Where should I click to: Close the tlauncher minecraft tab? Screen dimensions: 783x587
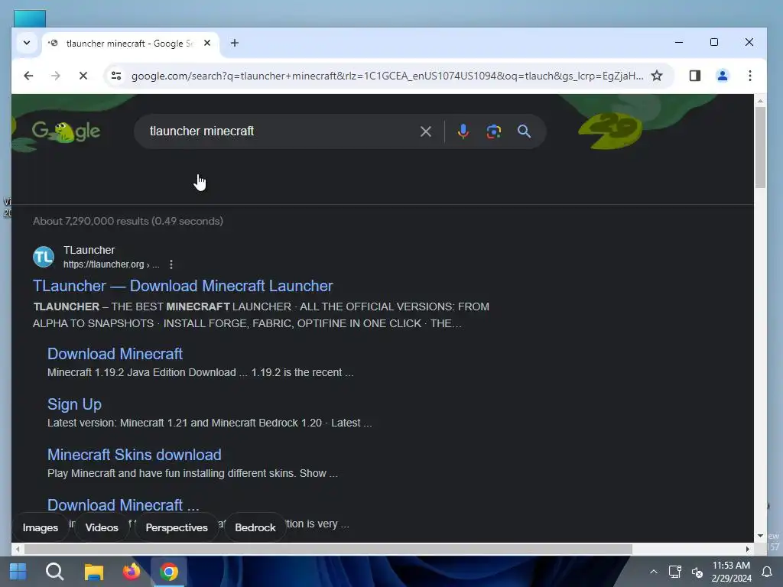(x=207, y=43)
